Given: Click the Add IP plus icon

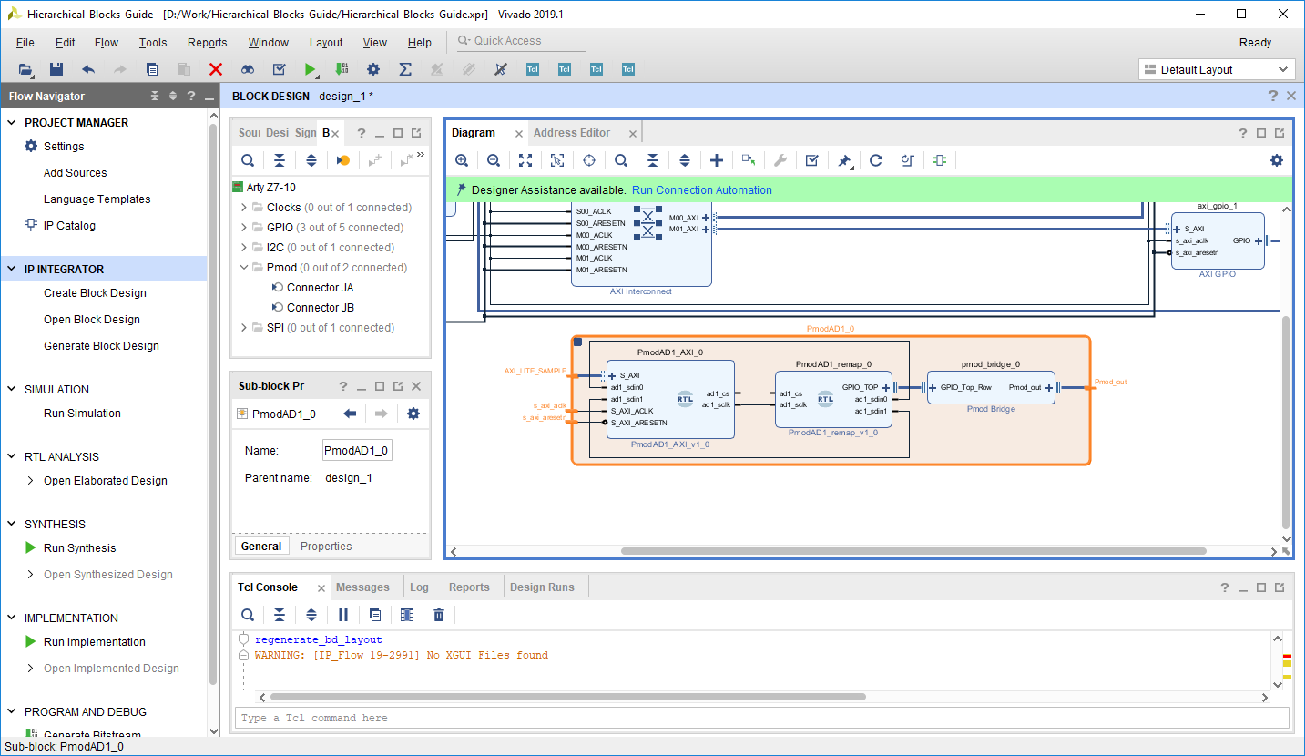Looking at the screenshot, I should click(717, 160).
